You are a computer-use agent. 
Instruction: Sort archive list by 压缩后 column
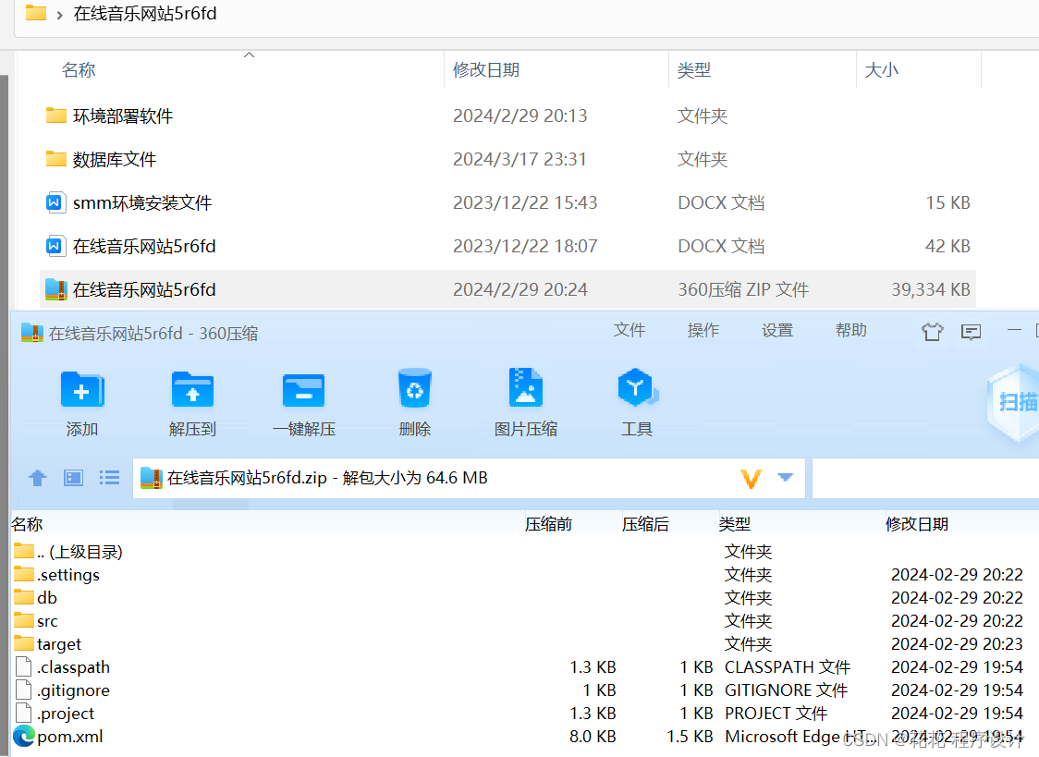[644, 524]
